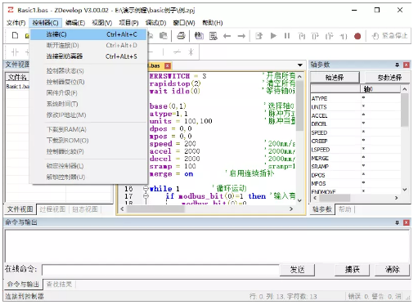Click the code editor scrollbar down arrow

(299, 200)
